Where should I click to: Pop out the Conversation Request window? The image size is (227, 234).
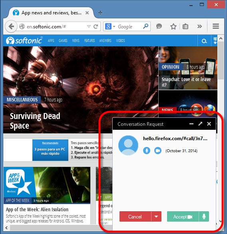click(x=200, y=124)
